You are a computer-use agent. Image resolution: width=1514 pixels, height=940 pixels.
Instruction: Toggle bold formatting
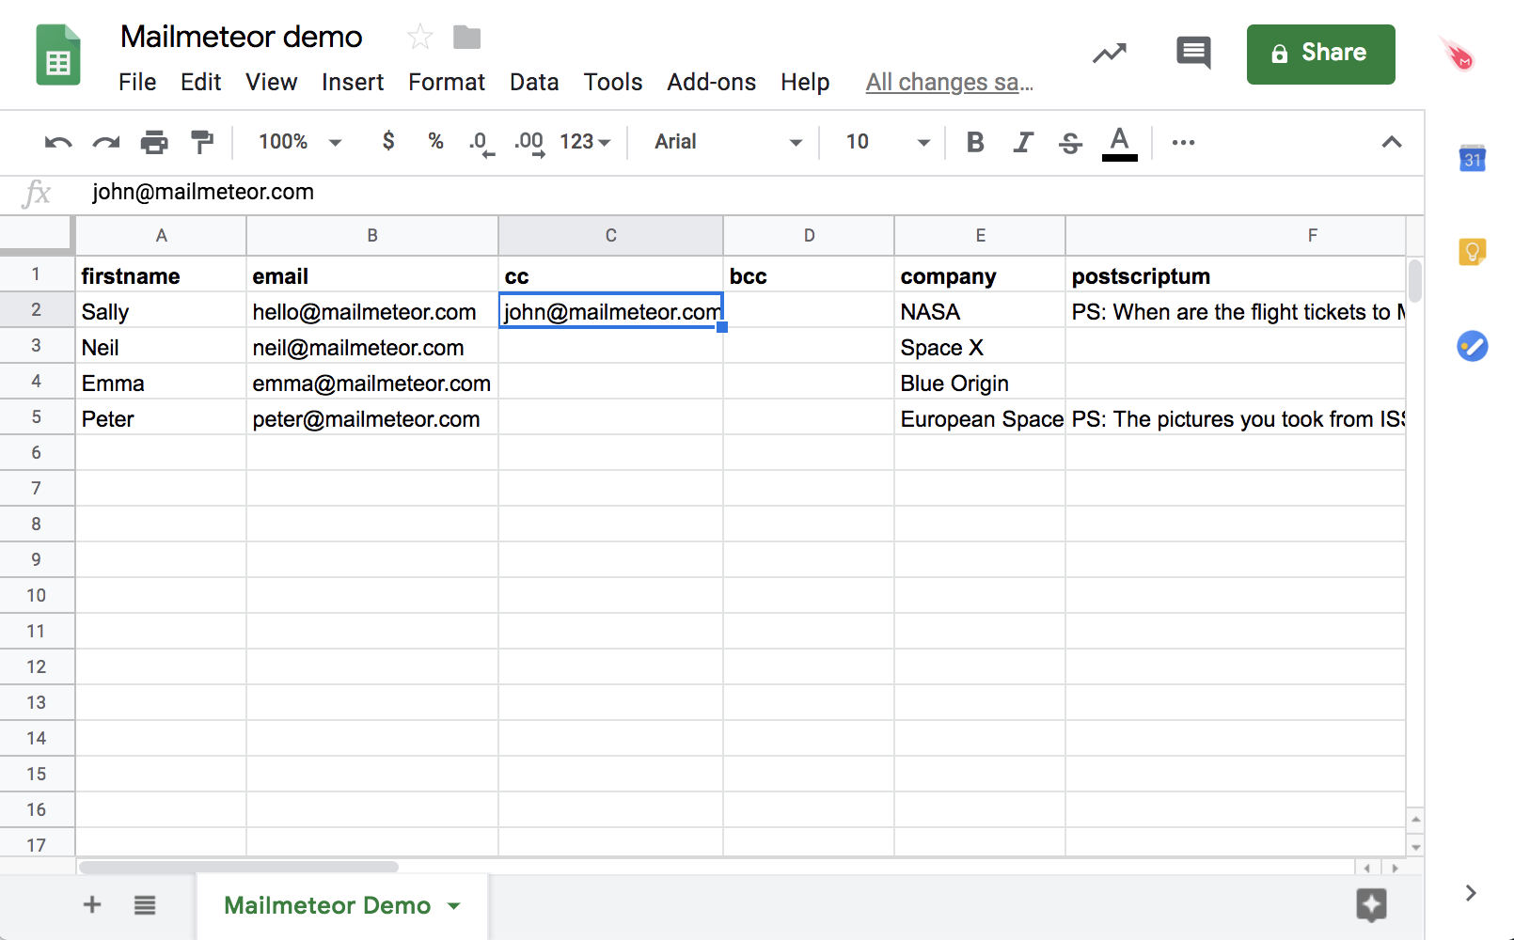click(975, 142)
